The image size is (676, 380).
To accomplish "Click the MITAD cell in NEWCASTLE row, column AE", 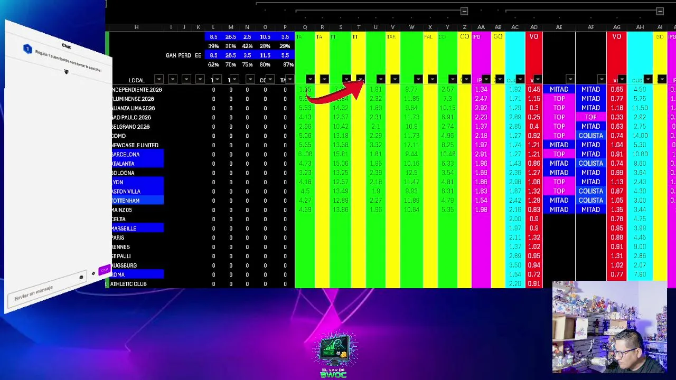I will (559, 145).
